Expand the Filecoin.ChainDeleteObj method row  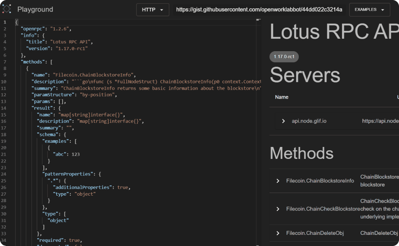(x=278, y=233)
